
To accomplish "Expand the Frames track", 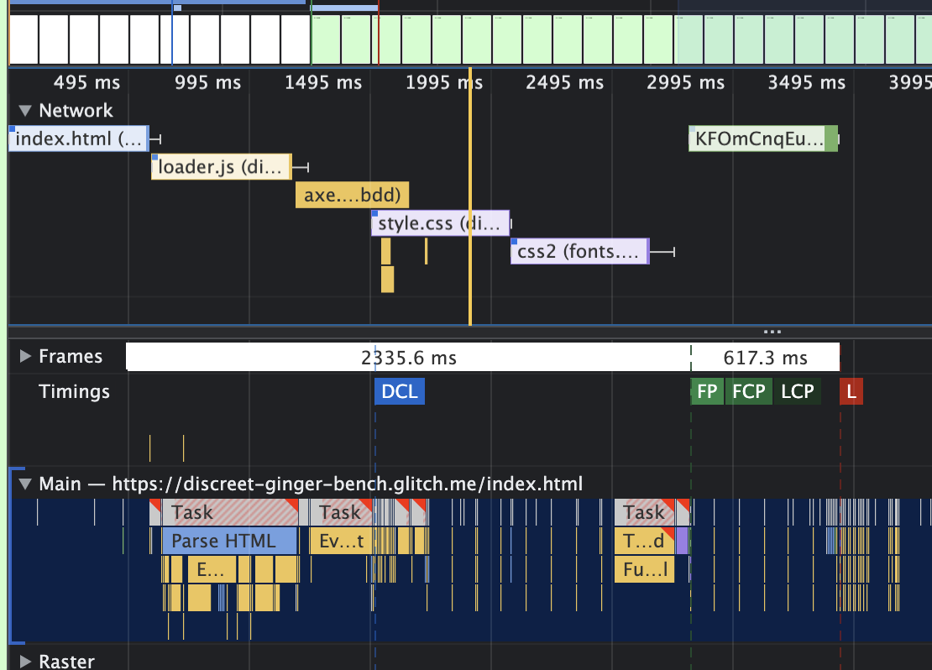I will click(x=25, y=356).
